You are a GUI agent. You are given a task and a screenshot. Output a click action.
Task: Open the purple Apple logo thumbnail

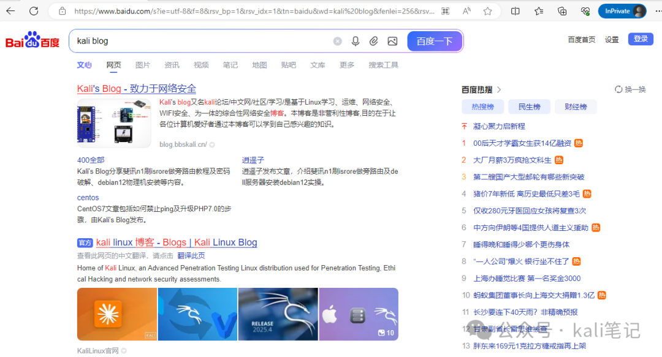click(x=359, y=314)
